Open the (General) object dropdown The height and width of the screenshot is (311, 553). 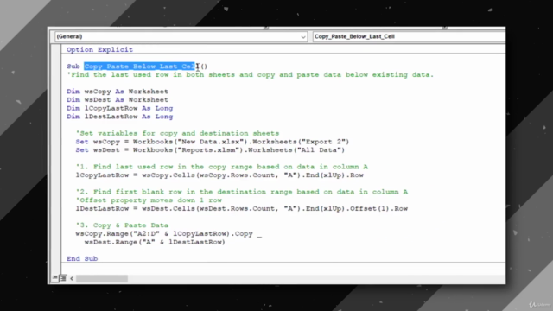point(181,36)
